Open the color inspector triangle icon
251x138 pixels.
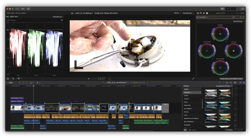point(201,13)
